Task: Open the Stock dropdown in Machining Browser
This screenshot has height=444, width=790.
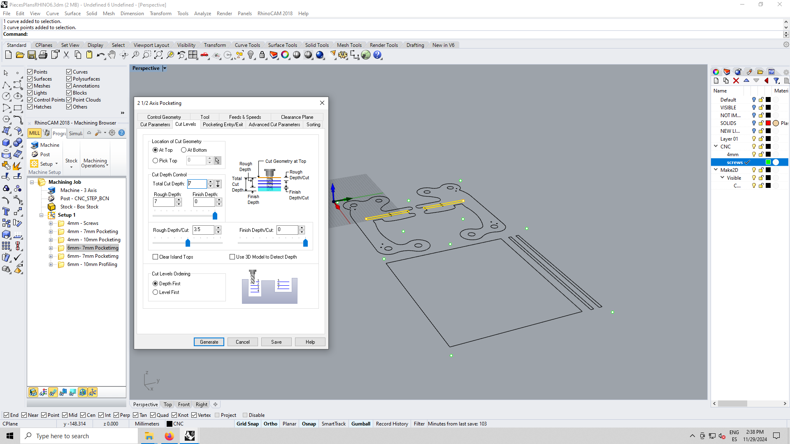Action: click(71, 163)
